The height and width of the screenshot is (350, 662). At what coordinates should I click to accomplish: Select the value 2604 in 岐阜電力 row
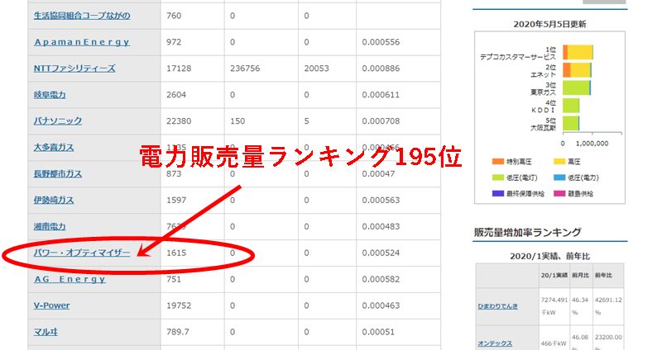(x=176, y=95)
